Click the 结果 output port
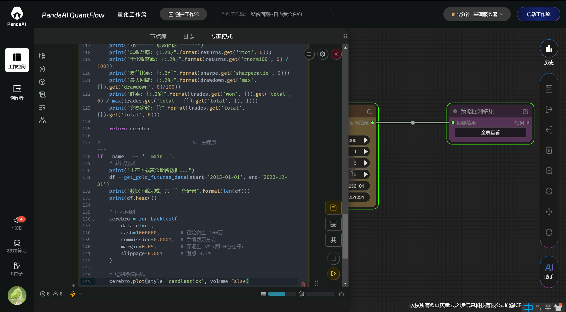This screenshot has height=312, width=566. tap(528, 123)
